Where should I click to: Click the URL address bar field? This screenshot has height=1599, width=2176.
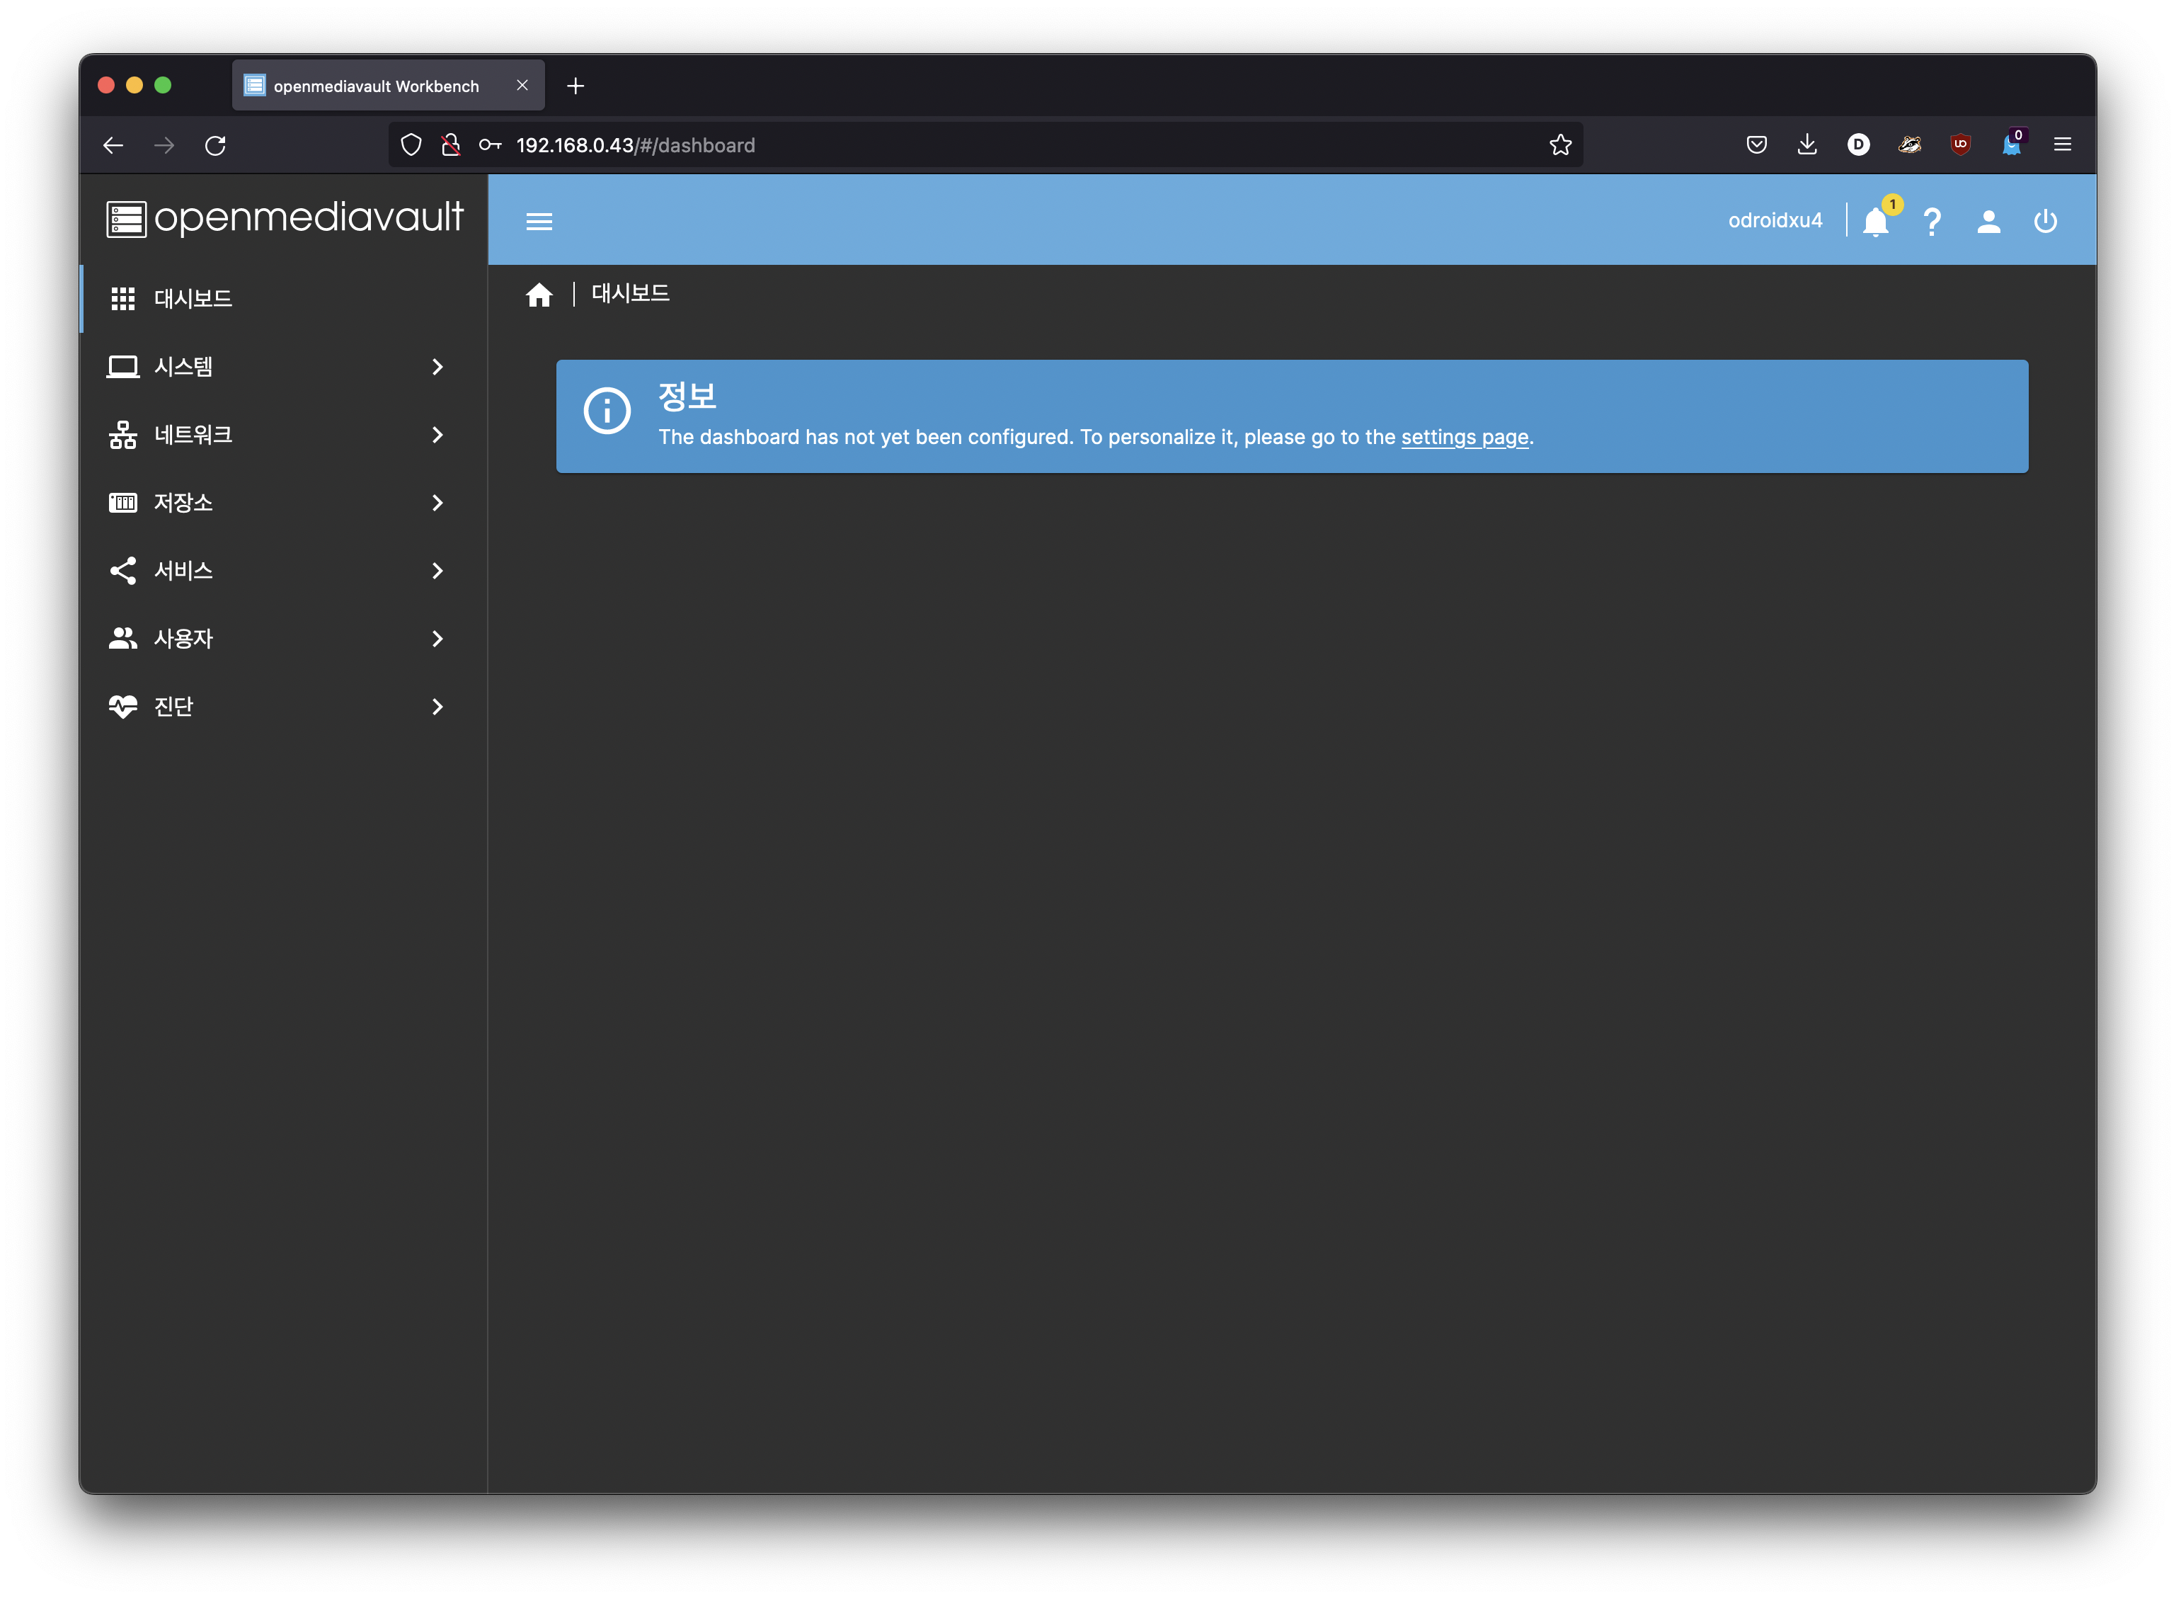pyautogui.click(x=968, y=145)
